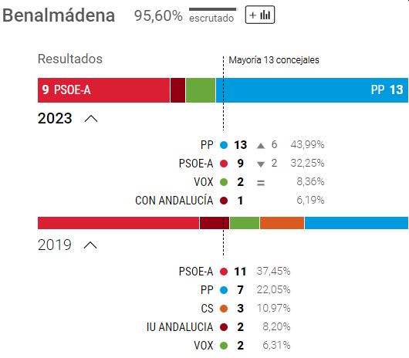Collapse the 2019 results chevron

pos(90,245)
